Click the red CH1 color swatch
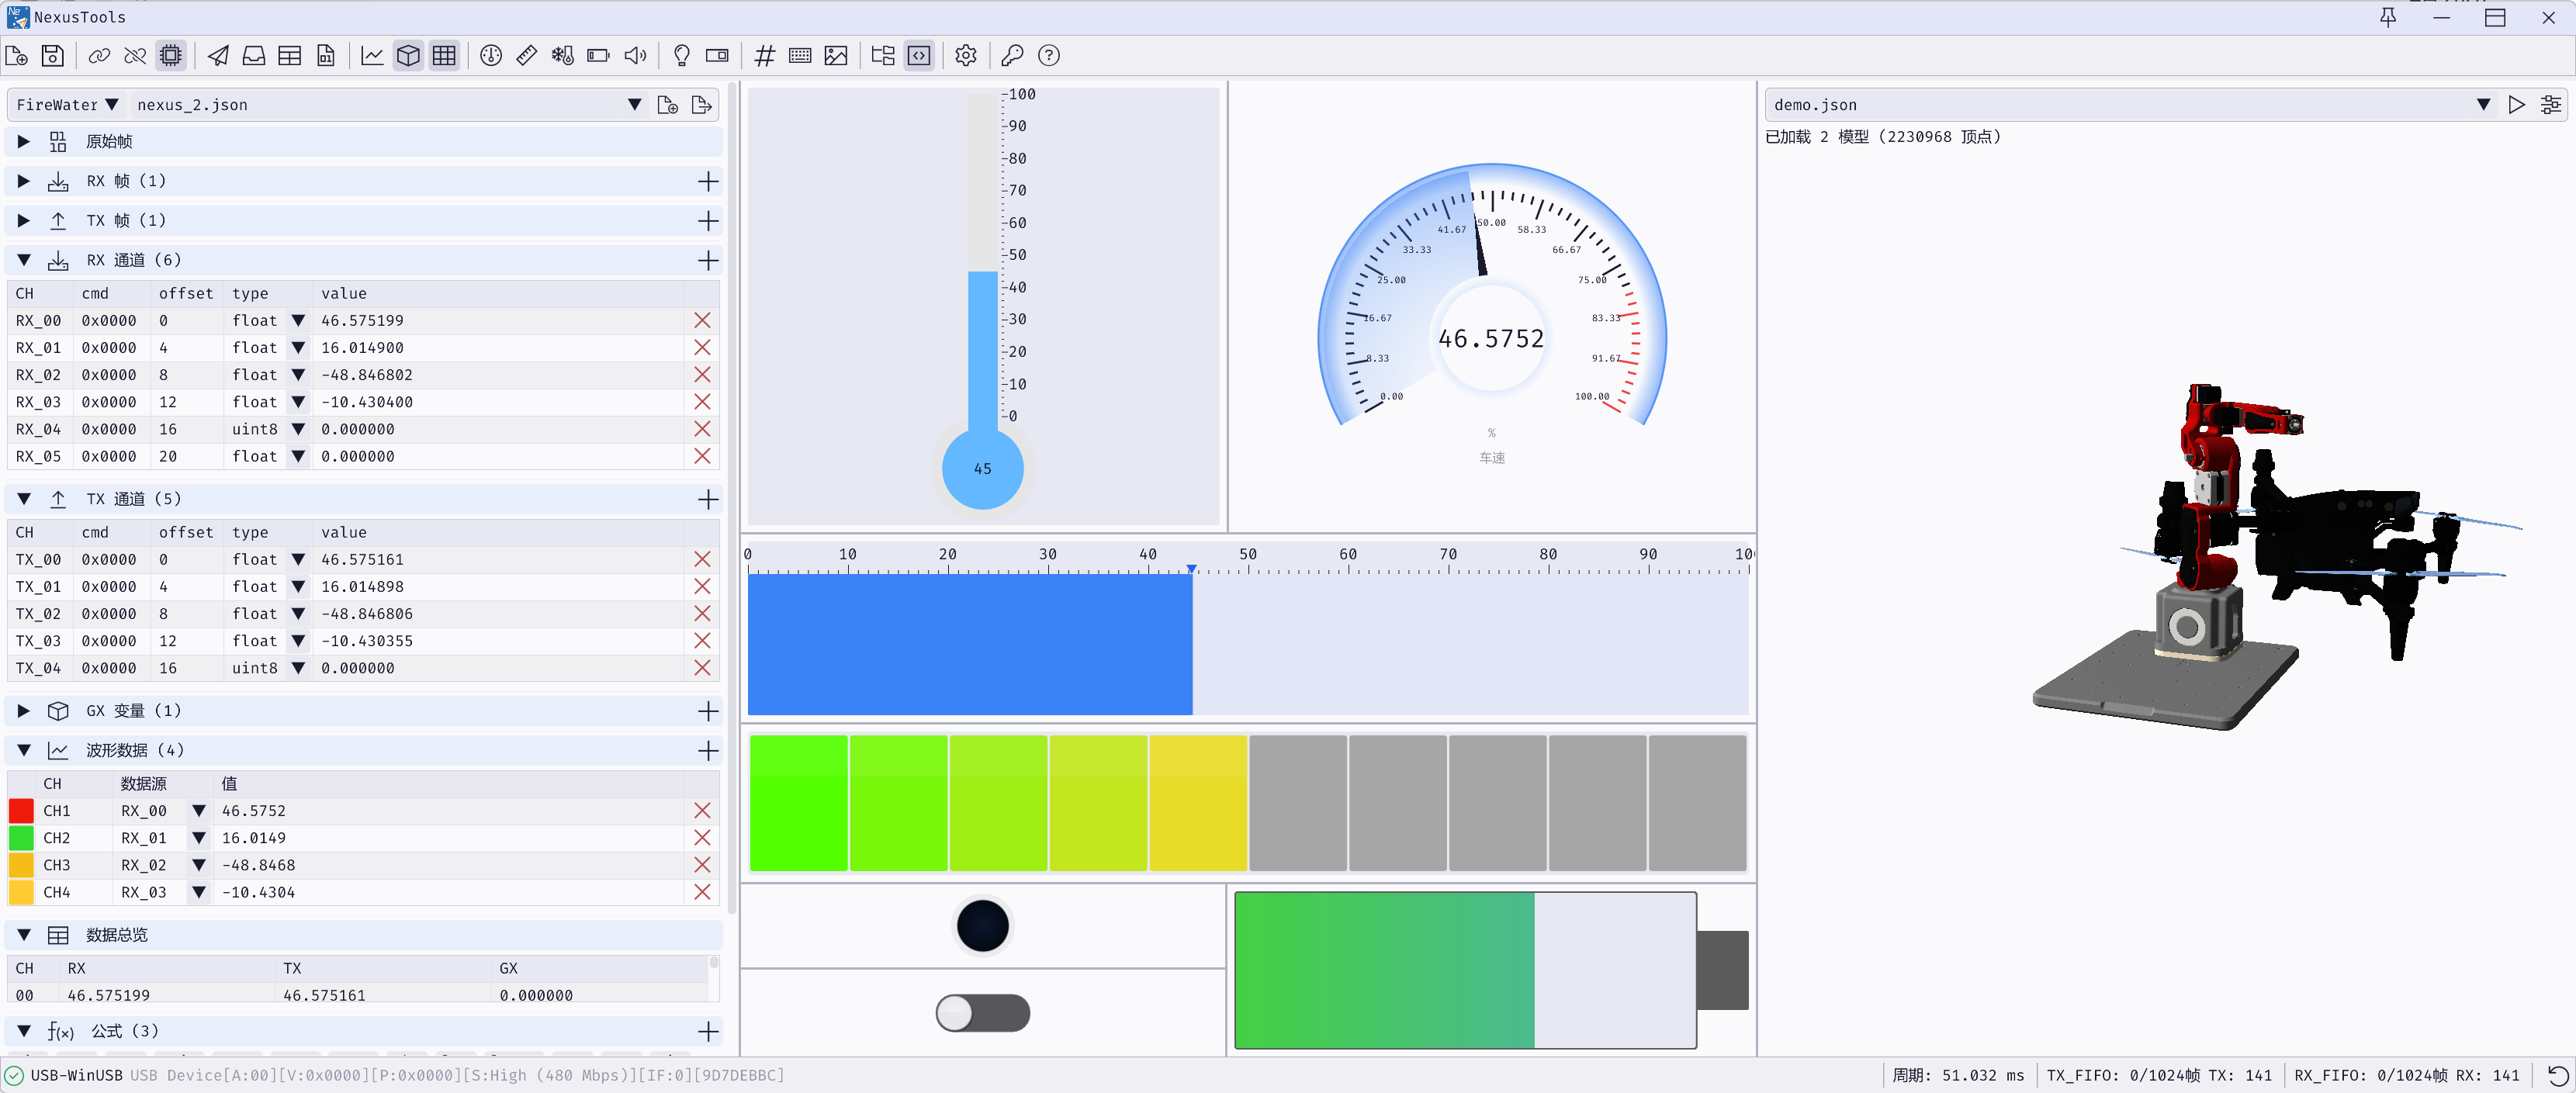This screenshot has height=1093, width=2576. pos(21,811)
